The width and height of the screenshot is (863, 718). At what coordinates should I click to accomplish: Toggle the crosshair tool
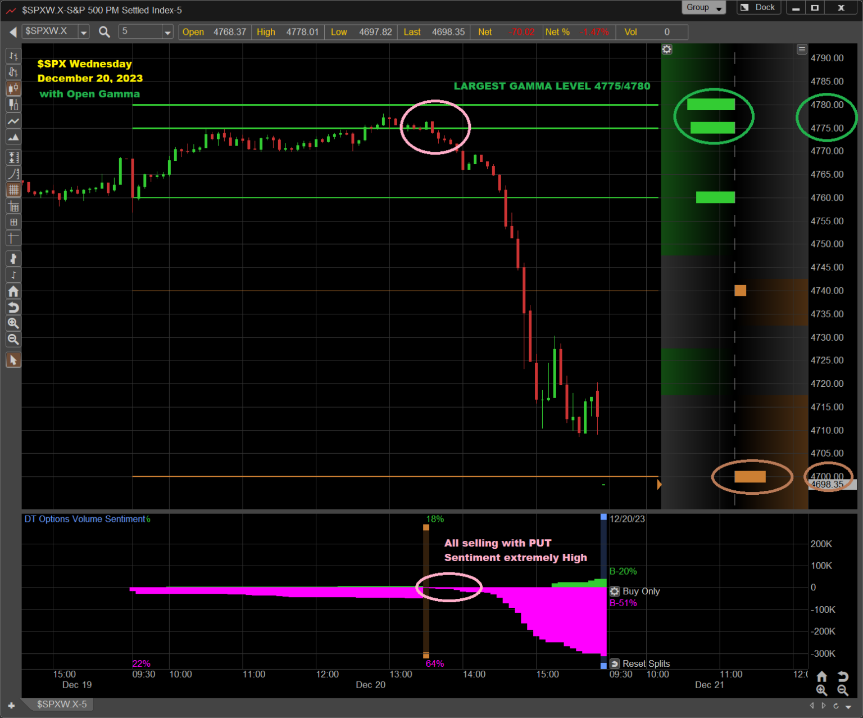(x=13, y=238)
